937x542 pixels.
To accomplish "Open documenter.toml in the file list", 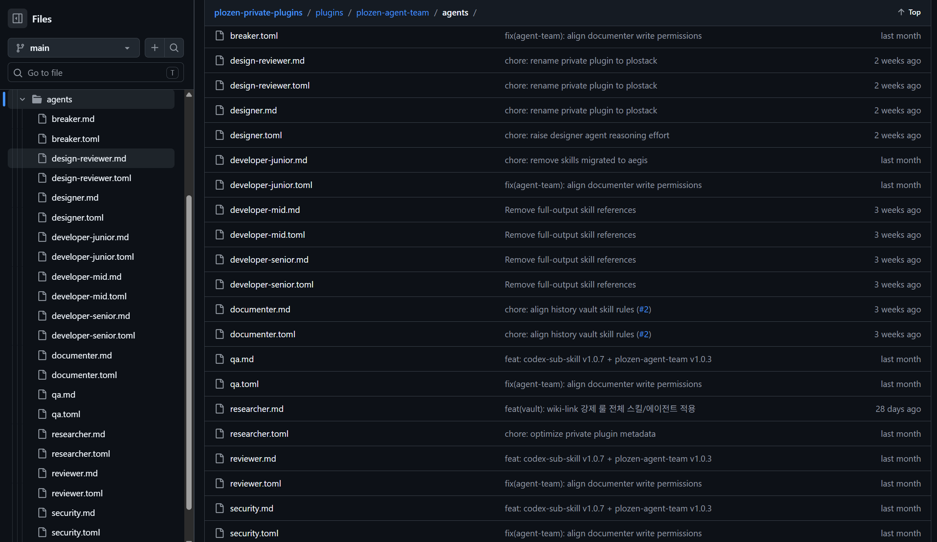I will tap(262, 334).
